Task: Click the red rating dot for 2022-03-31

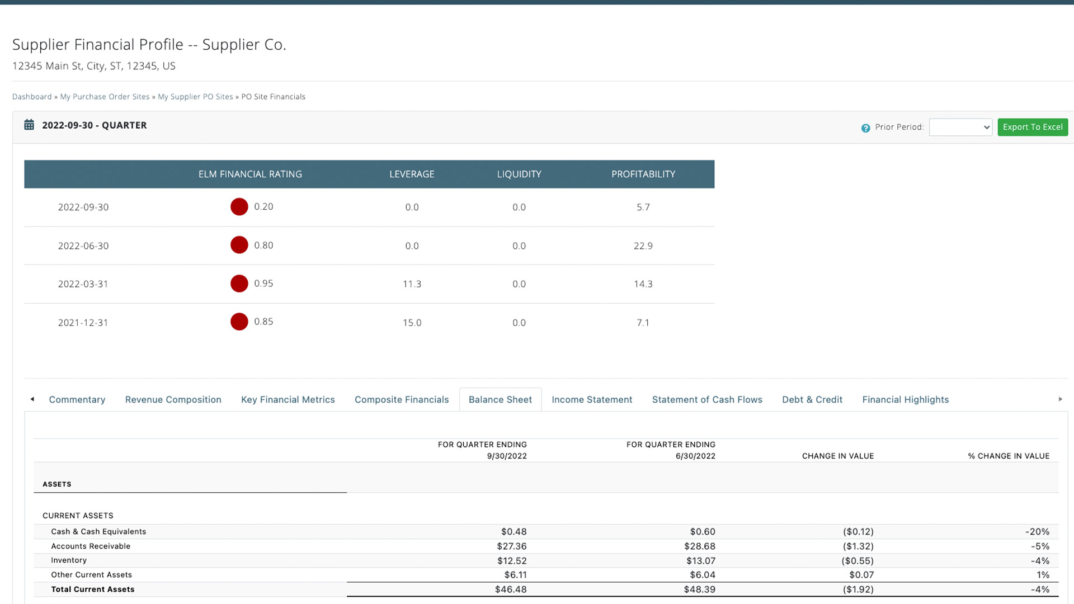Action: (x=239, y=284)
